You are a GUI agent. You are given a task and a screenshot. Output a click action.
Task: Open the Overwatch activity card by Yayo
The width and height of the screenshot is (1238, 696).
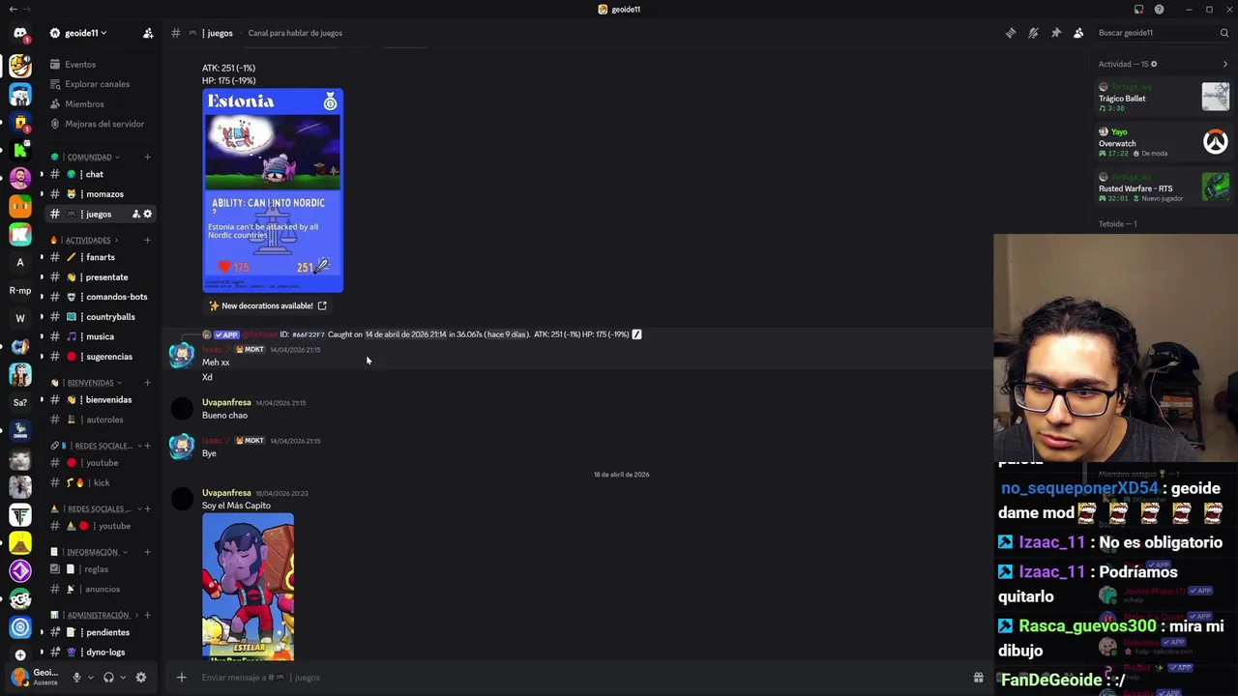[1164, 142]
